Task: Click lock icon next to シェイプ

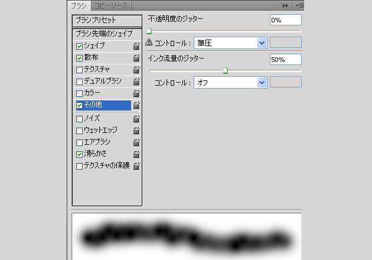Action: 136,46
